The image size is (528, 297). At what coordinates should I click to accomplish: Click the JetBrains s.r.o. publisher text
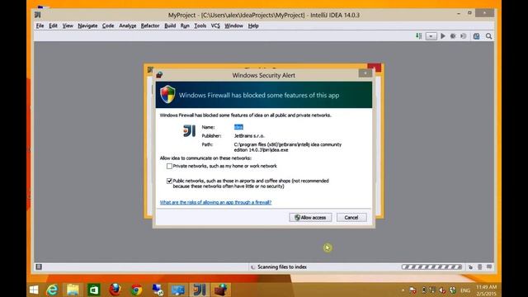[249, 135]
